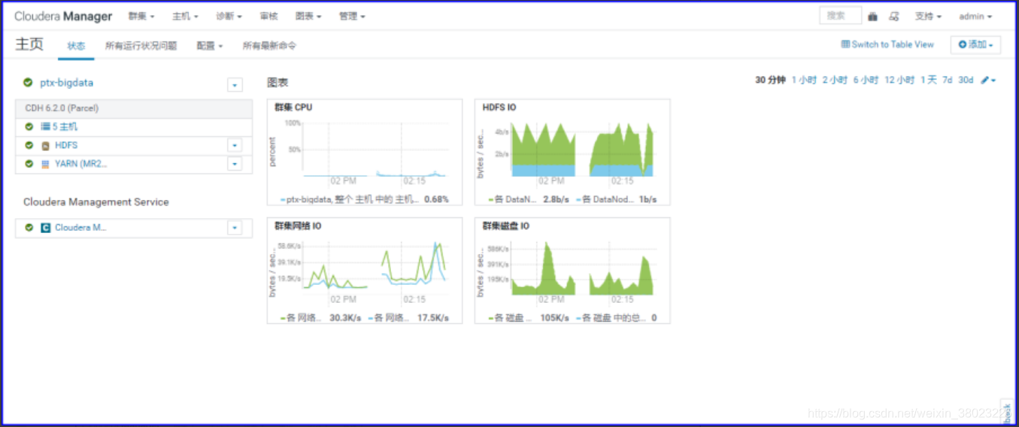The image size is (1019, 427).
Task: Select the 30 分钟 time range
Action: click(770, 80)
